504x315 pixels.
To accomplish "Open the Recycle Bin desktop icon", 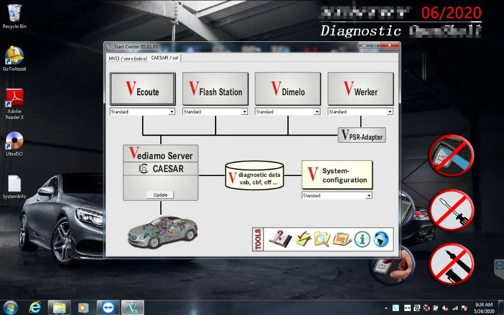I will (x=14, y=17).
